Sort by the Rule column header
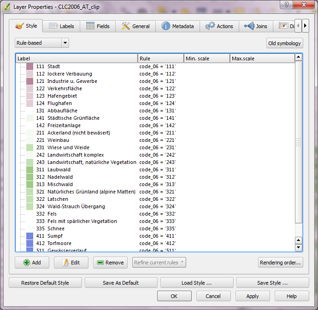The image size is (318, 310). (x=160, y=58)
